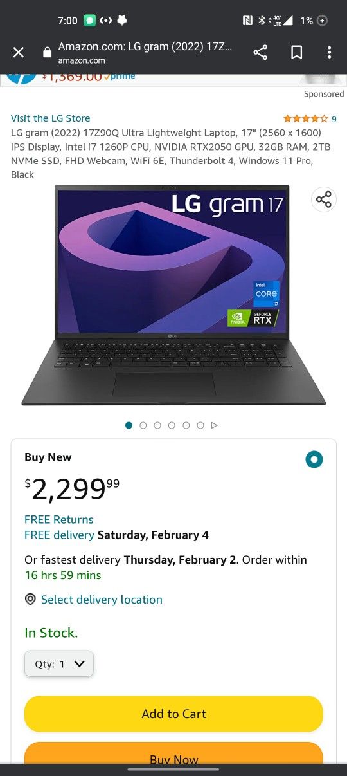Select second image carousel dot

pos(143,425)
